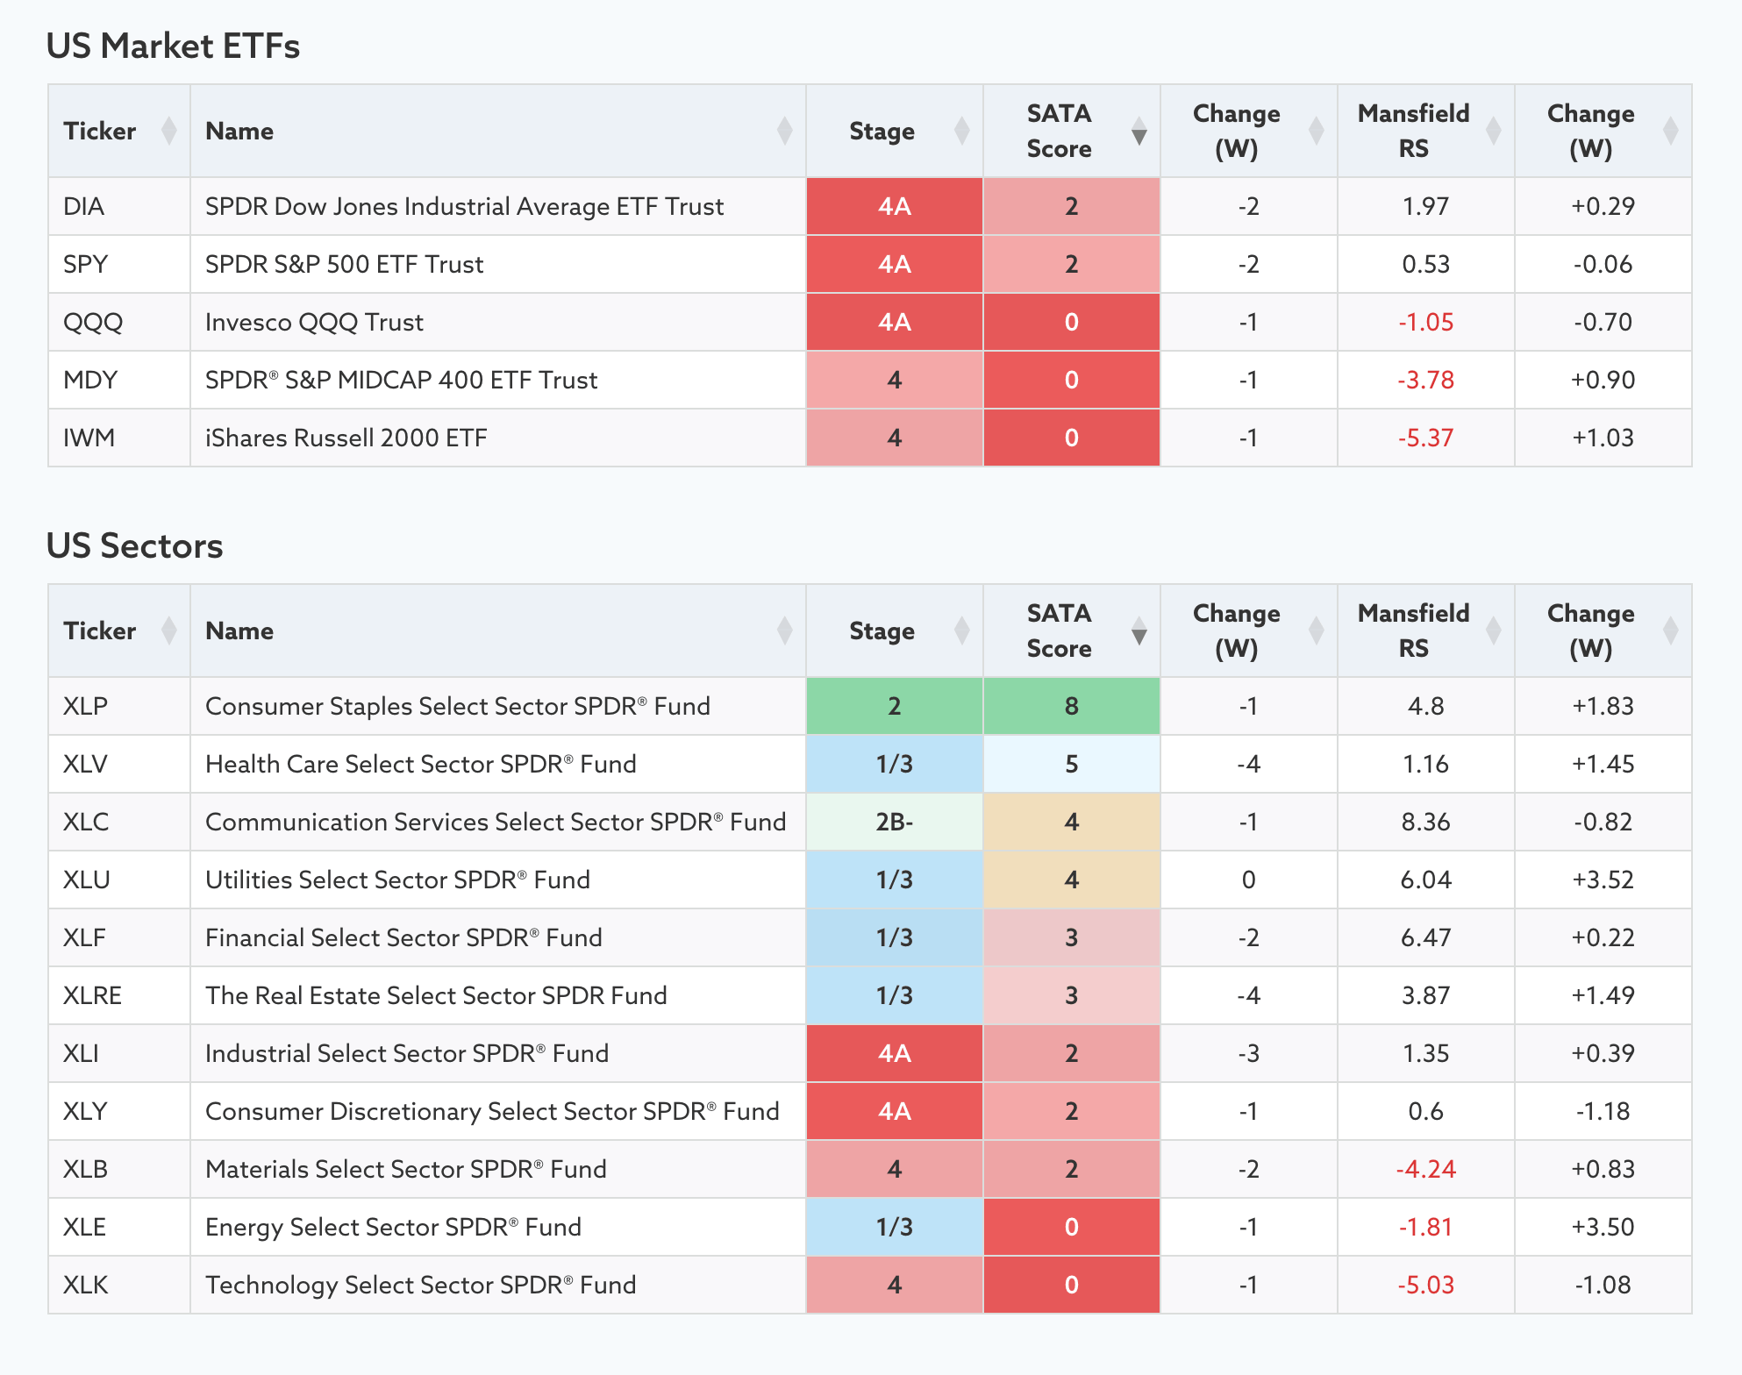The width and height of the screenshot is (1742, 1375).
Task: Select SPDR Dow Jones Industrial Average ETF Trust
Action: point(464,206)
